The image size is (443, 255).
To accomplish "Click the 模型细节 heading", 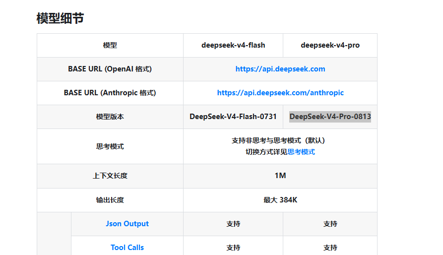I will coord(60,18).
